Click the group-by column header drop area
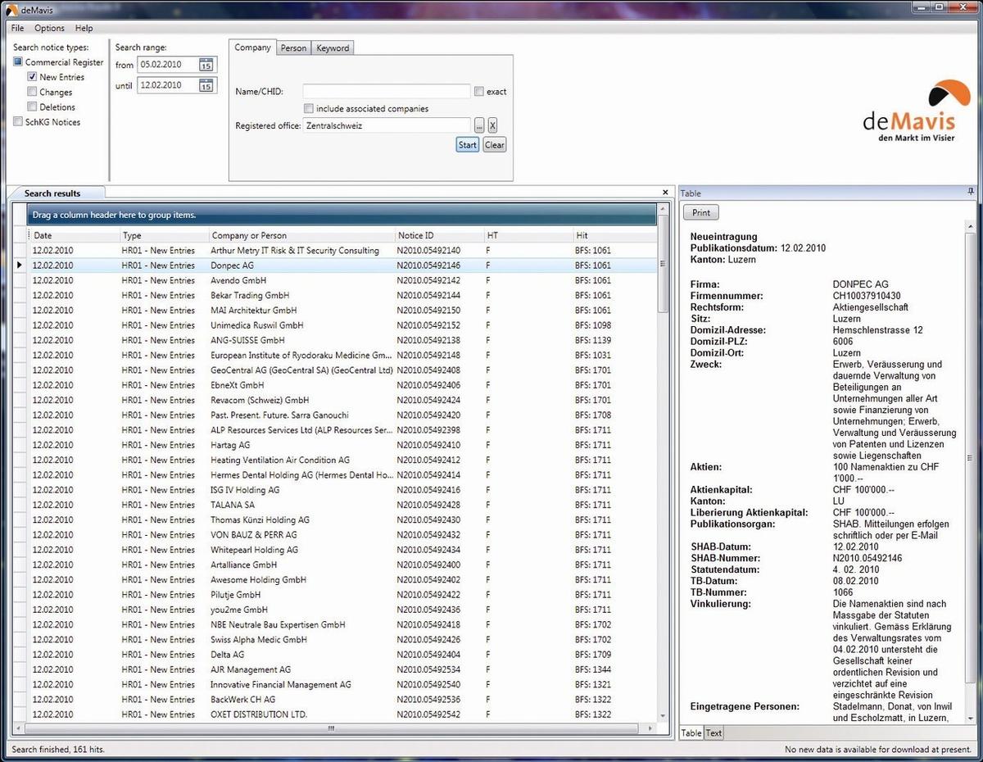Image resolution: width=983 pixels, height=762 pixels. (342, 215)
